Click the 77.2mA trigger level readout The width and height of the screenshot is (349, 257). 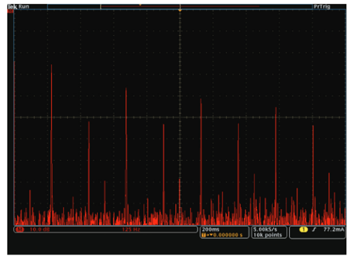(334, 230)
